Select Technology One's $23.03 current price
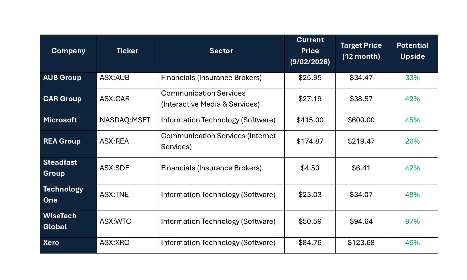The image size is (467, 280). pos(310,195)
